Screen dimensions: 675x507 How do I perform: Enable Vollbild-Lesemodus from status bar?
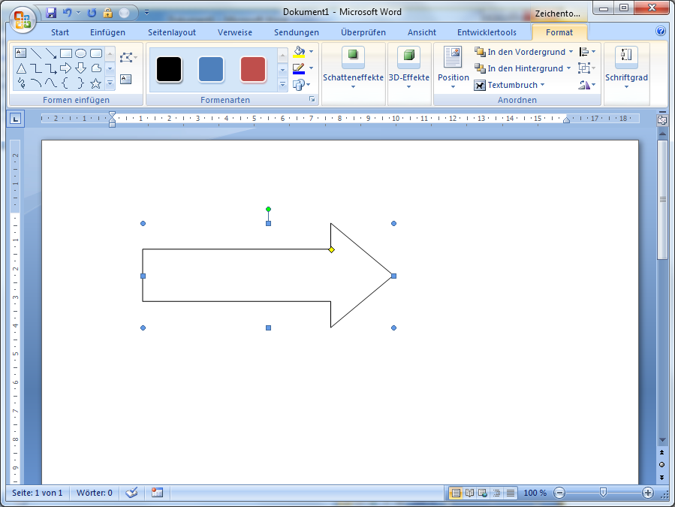click(469, 493)
